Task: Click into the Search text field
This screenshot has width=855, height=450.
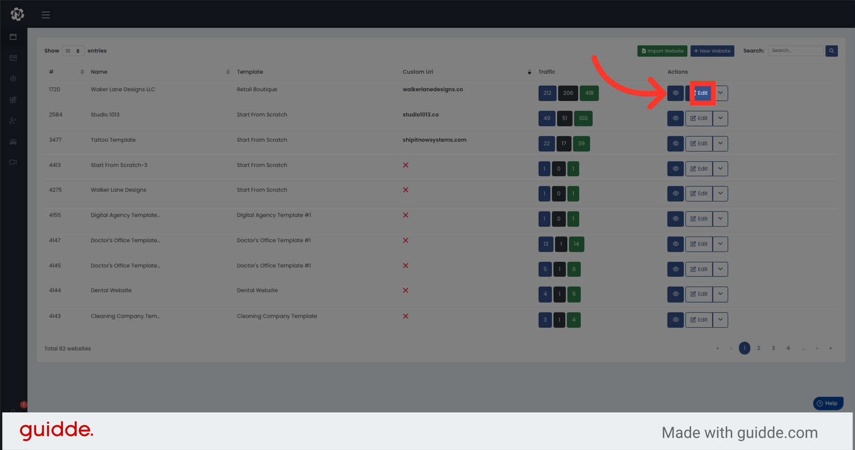Action: click(795, 51)
